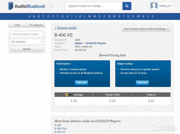180x134 pixels.
Task: Switch to the Home tab
Action: 17,25
